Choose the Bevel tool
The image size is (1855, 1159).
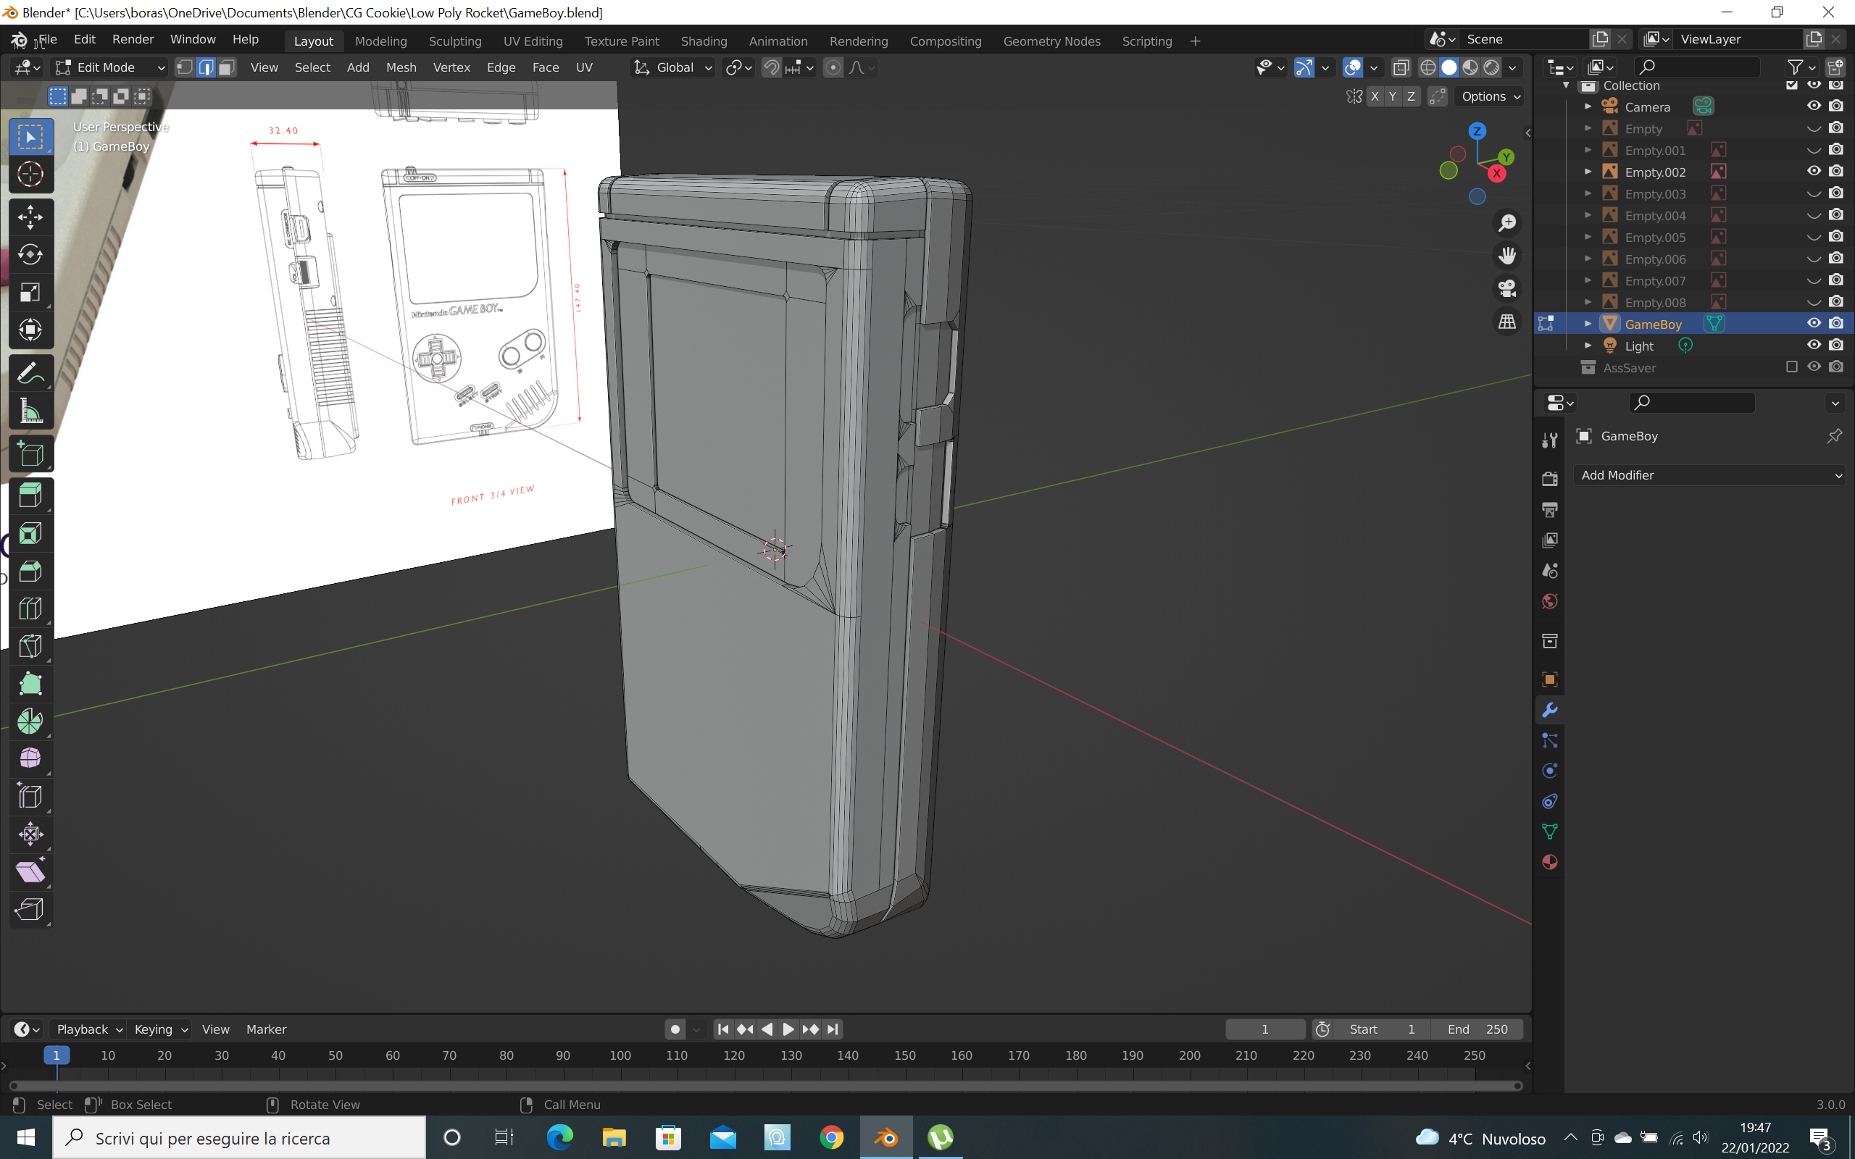[x=30, y=571]
